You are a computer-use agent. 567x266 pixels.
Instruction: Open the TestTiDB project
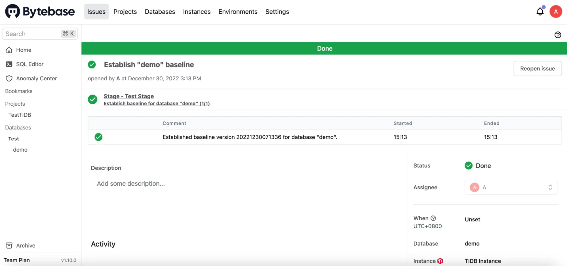click(x=20, y=115)
